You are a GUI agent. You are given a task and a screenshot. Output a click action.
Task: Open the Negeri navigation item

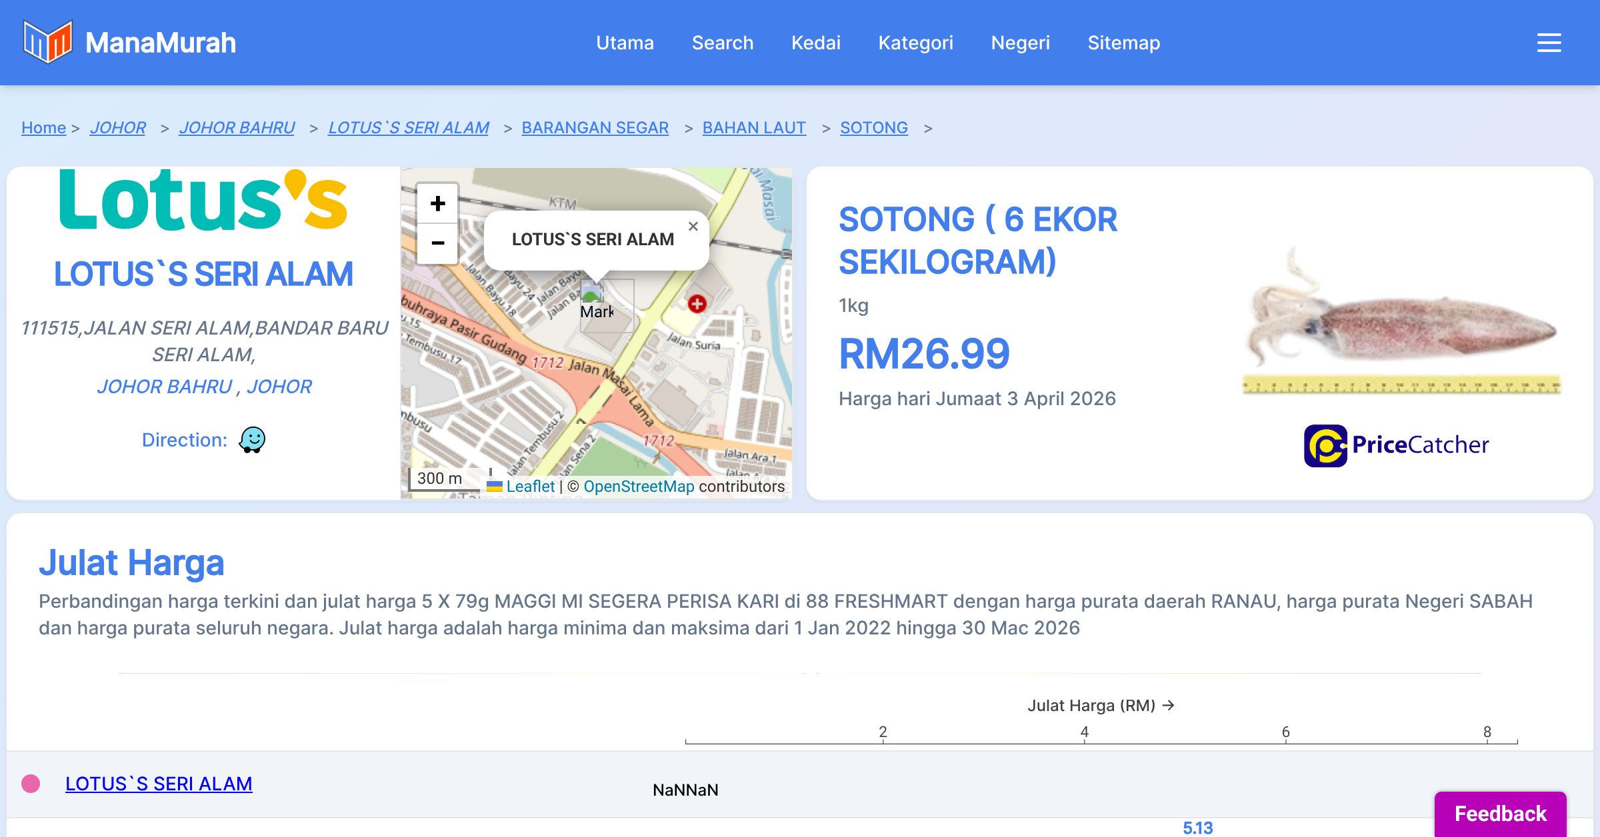click(x=1020, y=43)
